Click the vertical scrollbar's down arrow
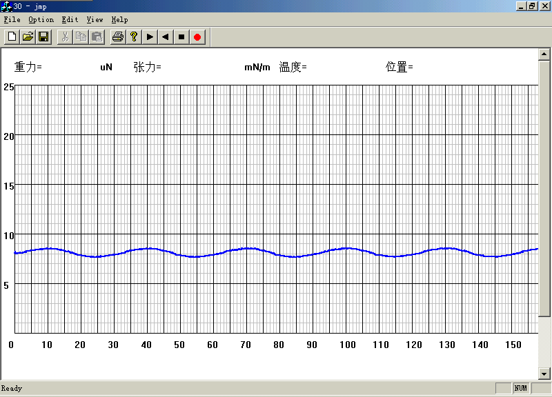 (544, 374)
